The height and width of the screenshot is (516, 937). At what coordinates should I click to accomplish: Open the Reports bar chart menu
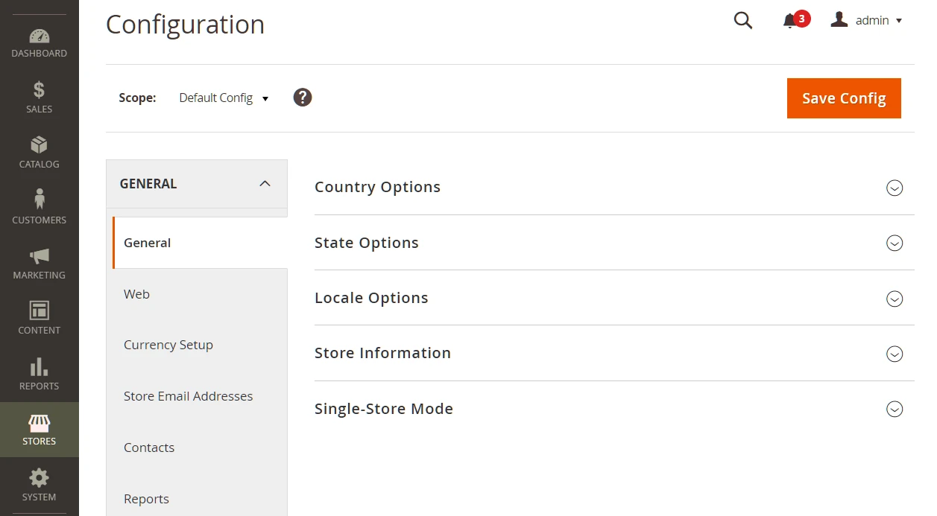pyautogui.click(x=39, y=375)
